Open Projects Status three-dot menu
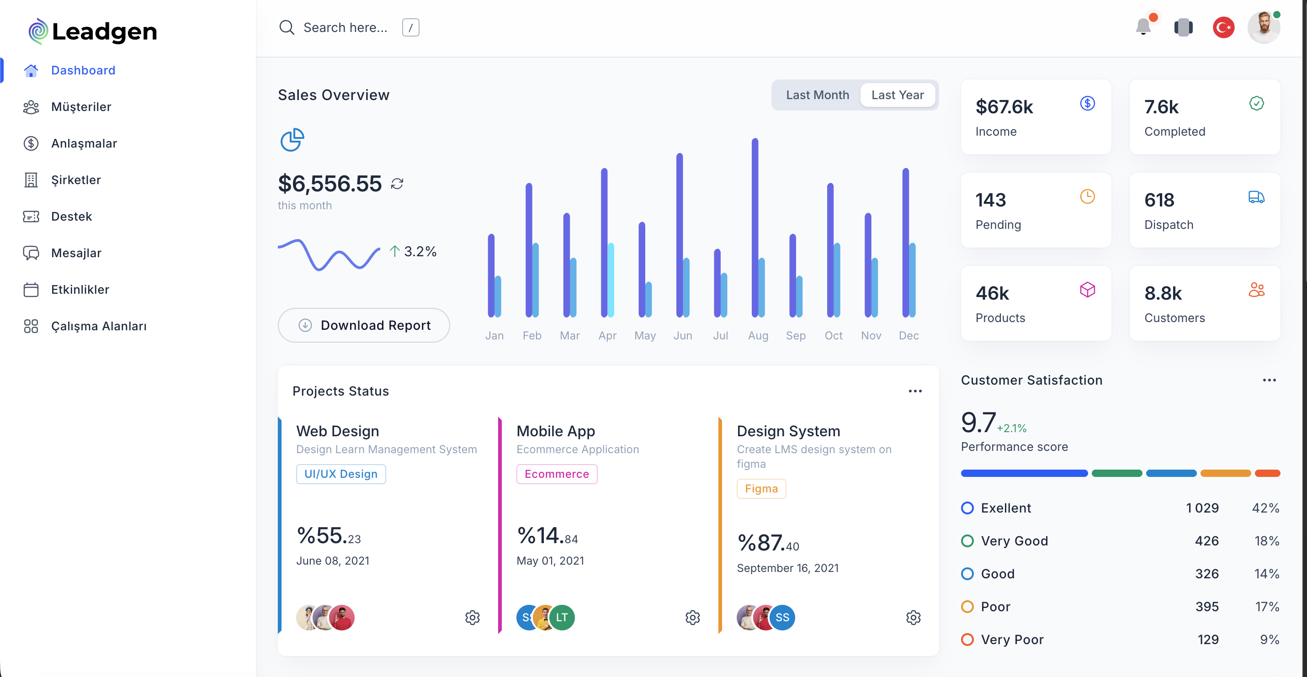This screenshot has width=1307, height=677. pos(915,391)
